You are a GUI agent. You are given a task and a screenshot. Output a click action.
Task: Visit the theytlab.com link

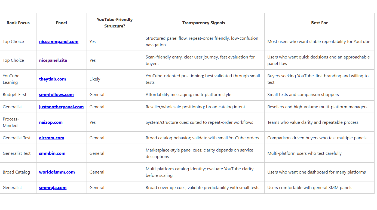[x=52, y=79]
